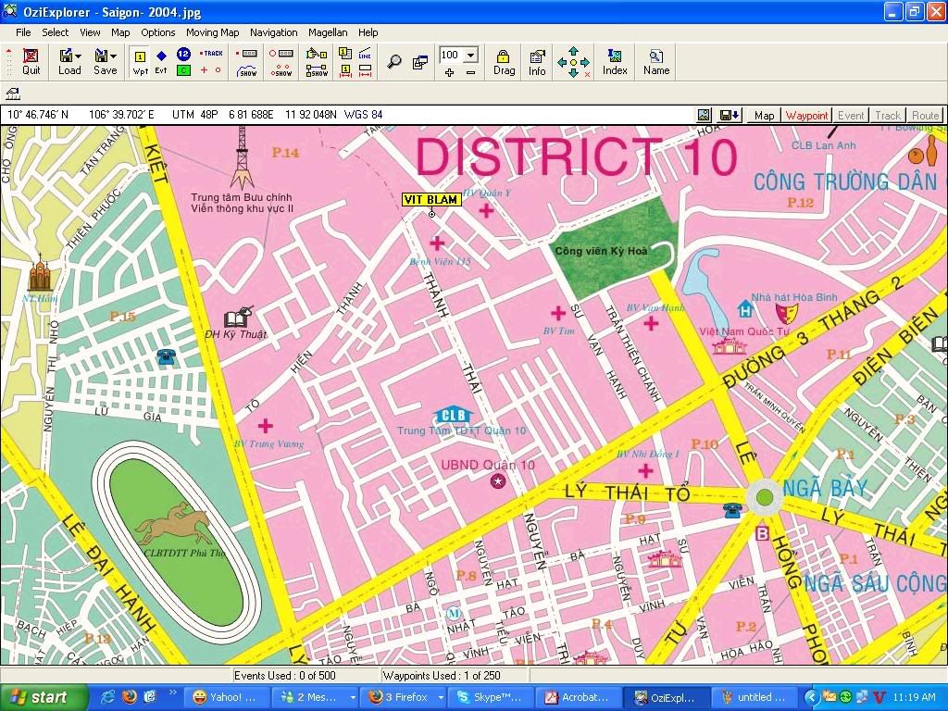Click the left arrow nudge icon
This screenshot has height=711, width=948.
(x=562, y=62)
